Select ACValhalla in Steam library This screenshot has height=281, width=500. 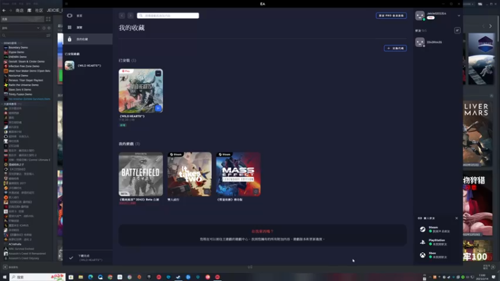tap(14, 244)
